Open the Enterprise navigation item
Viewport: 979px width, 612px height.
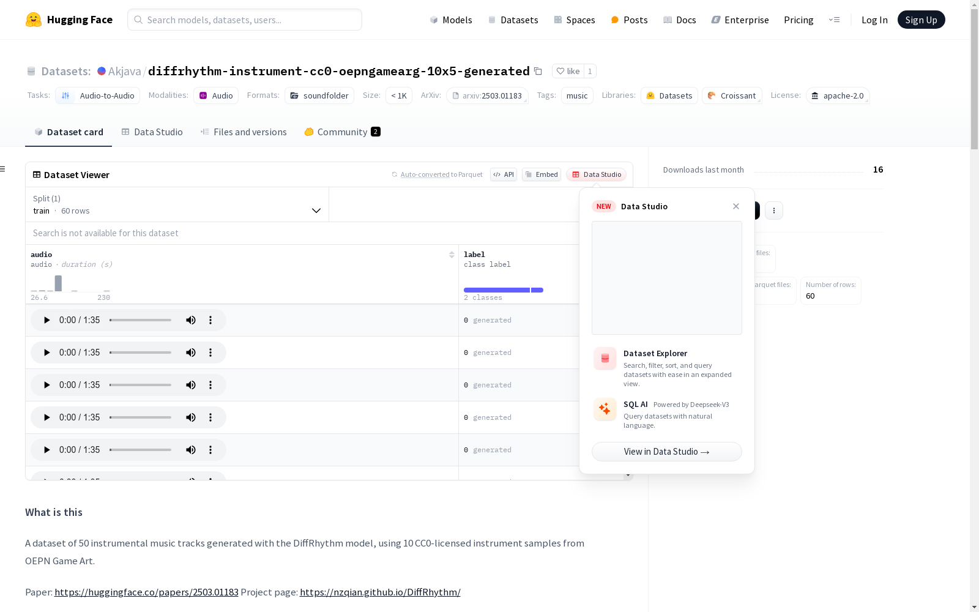pyautogui.click(x=740, y=20)
